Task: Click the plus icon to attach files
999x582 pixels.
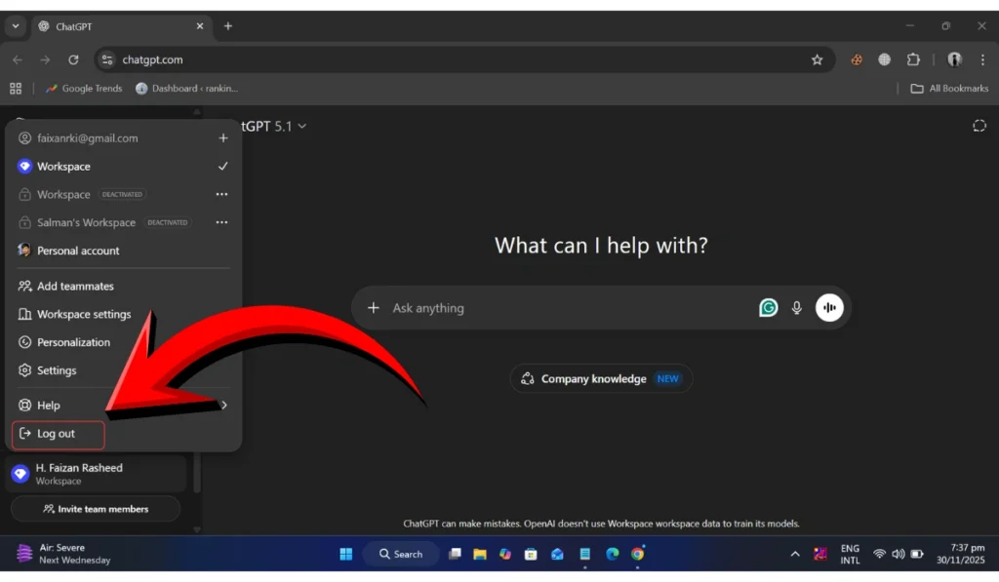Action: click(x=374, y=307)
